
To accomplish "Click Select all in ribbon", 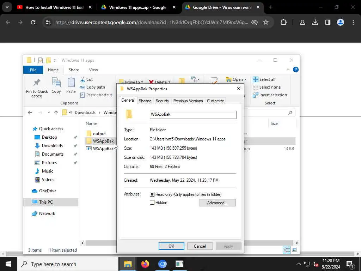I will pyautogui.click(x=264, y=79).
